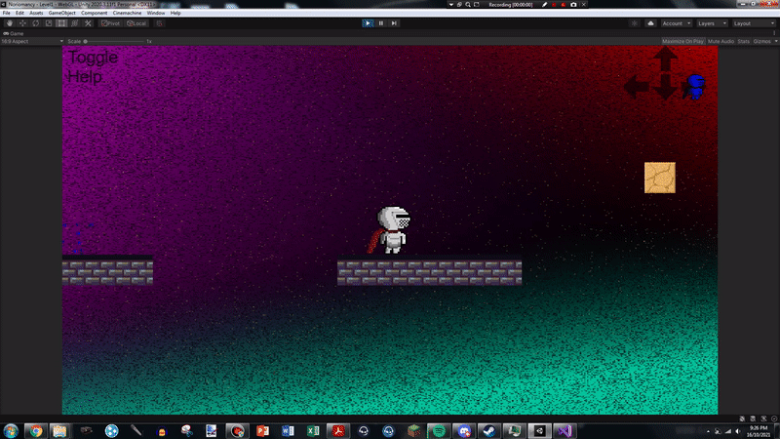
Task: Open the Game tab options menu
Action: click(x=774, y=33)
